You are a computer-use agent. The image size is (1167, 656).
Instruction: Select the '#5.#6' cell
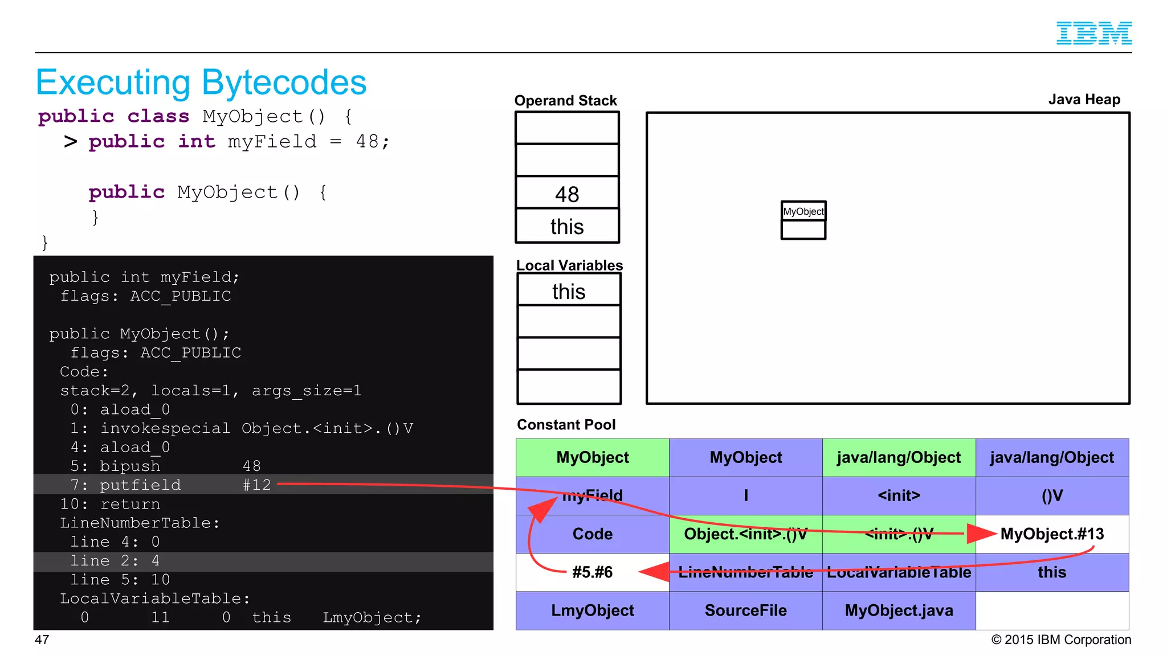[593, 572]
